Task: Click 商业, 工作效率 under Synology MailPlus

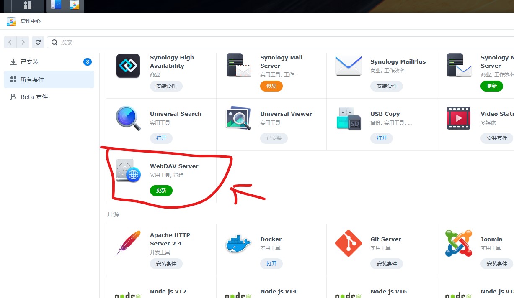Action: 387,71
